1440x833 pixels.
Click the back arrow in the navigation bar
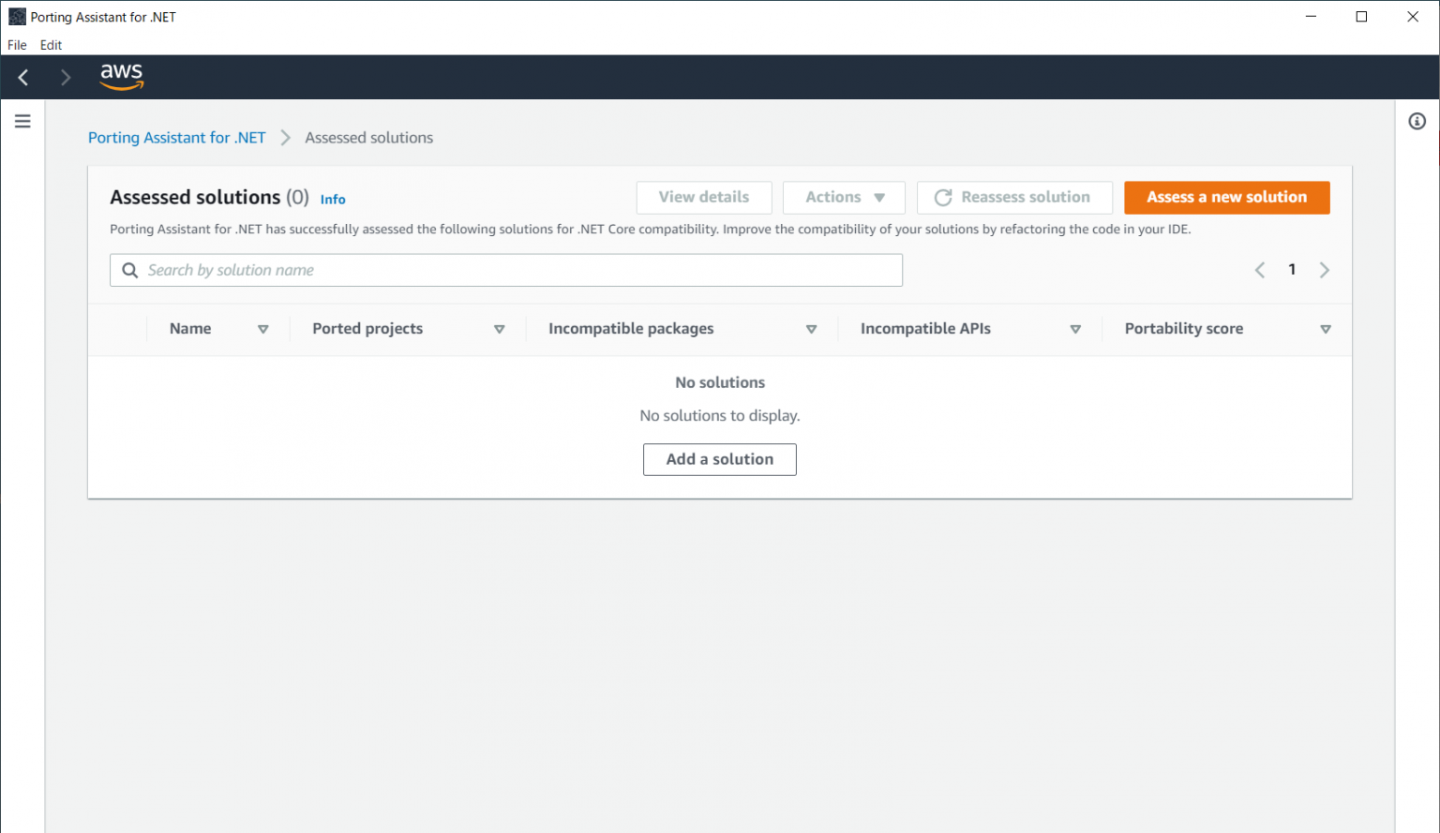[22, 77]
